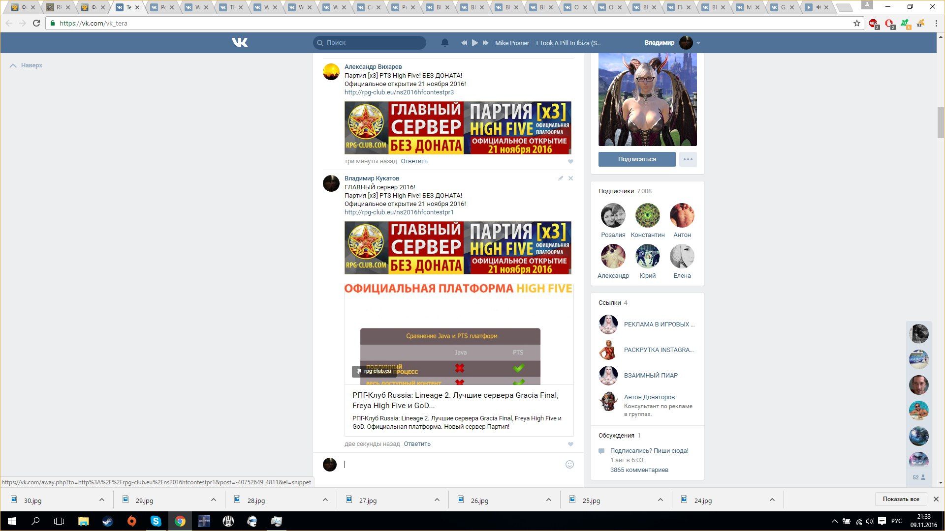Open Chrome three-dots menu
The image size is (945, 531).
936,23
